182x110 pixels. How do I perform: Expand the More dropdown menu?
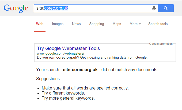135,24
